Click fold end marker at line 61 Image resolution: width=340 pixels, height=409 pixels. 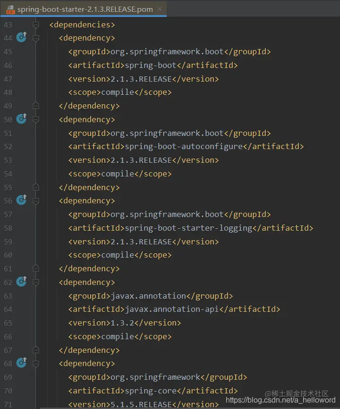[x=36, y=268]
